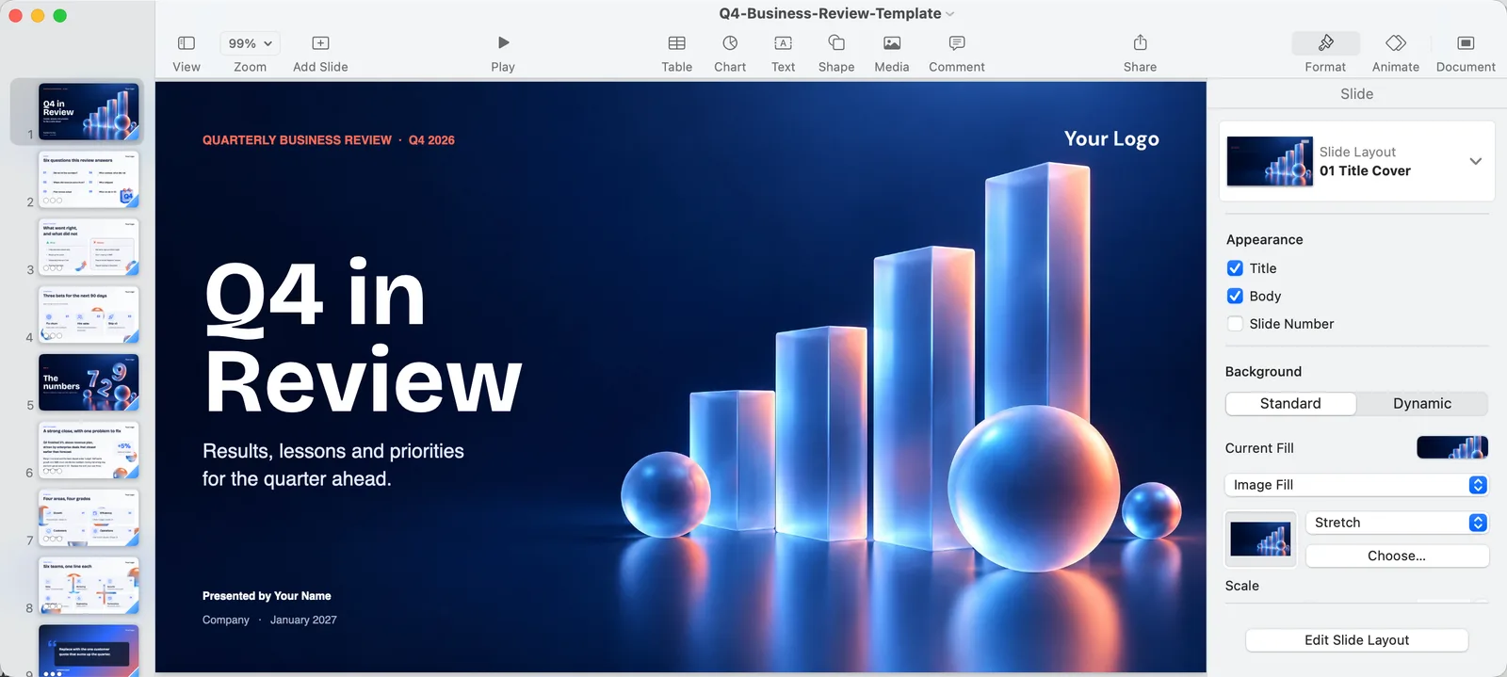Click the Current Fill swatch

click(x=1452, y=447)
